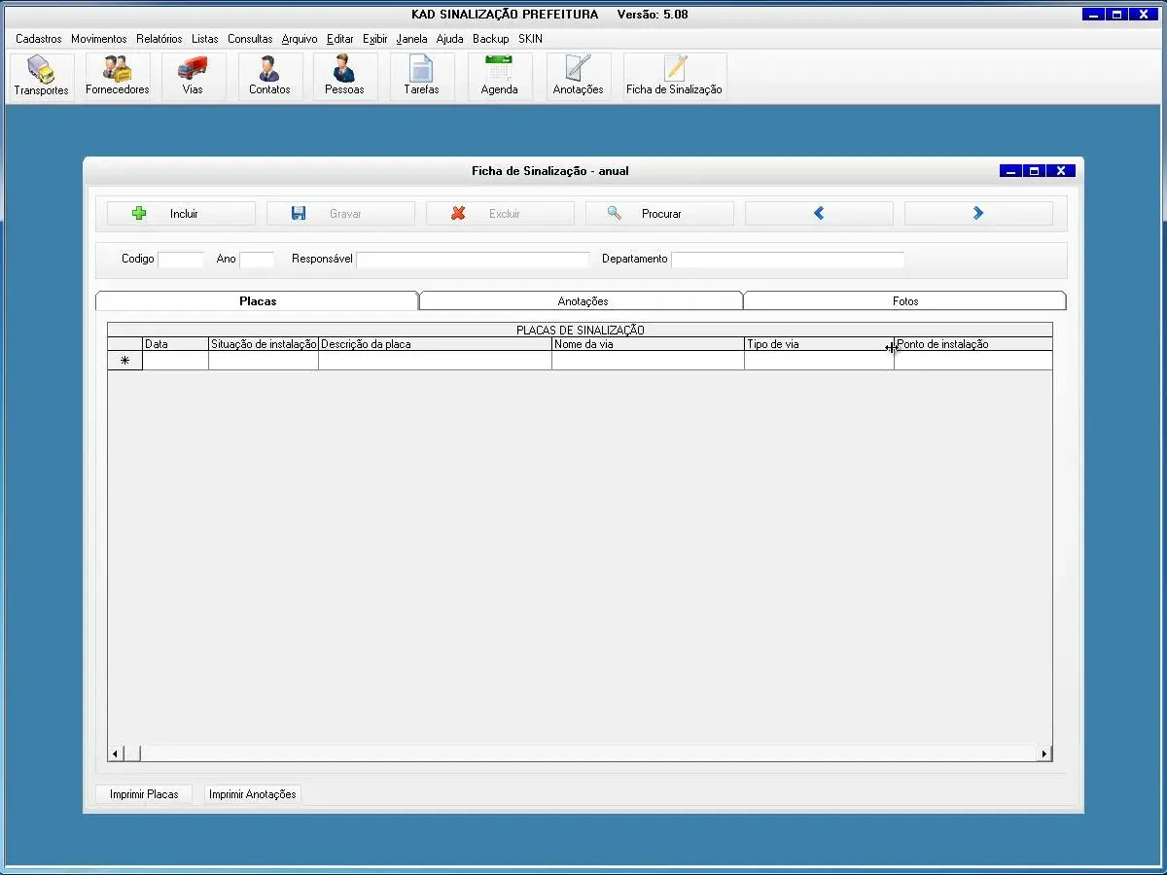Focus the Departamento input field
The width and height of the screenshot is (1167, 875).
(x=788, y=260)
